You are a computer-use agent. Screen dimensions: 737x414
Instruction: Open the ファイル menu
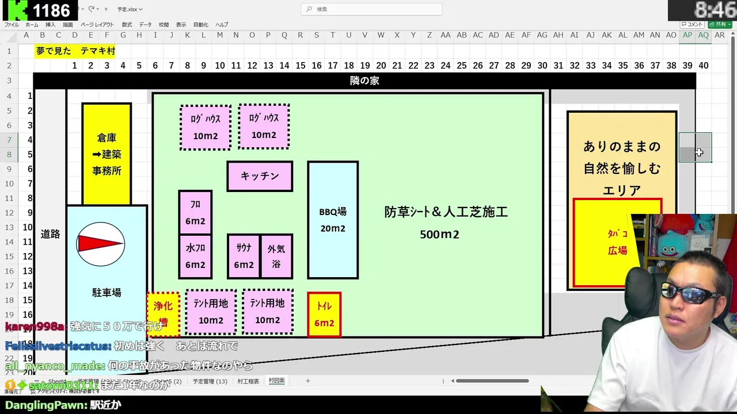12,25
